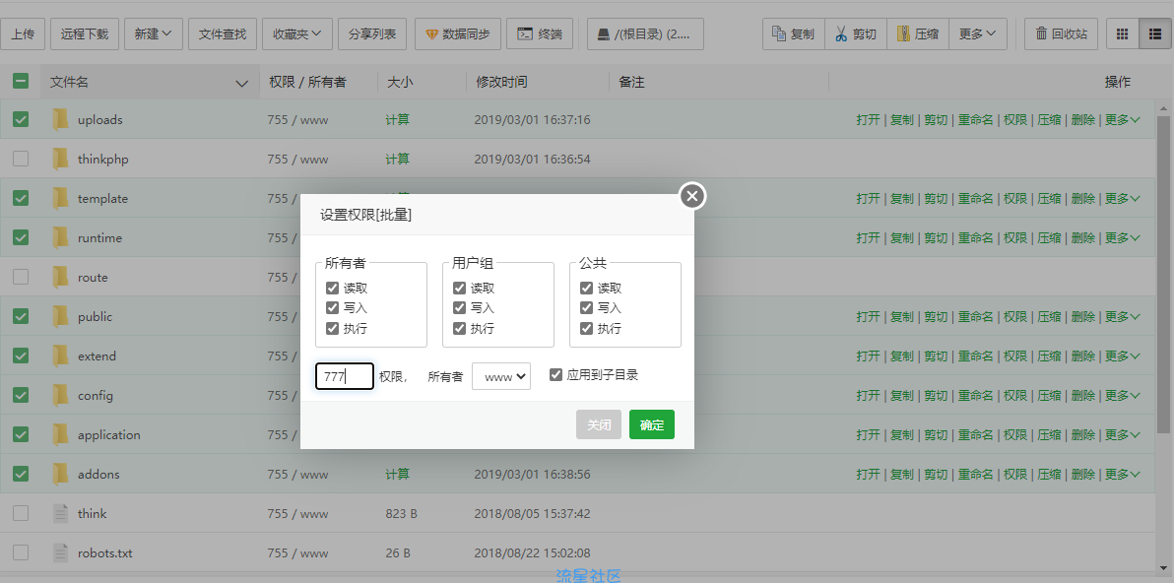Toggle 应用到子目录 checkbox

(555, 374)
